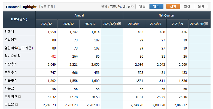Click the 264 net income value
Screen dimensions: 213x109
pos(75,56)
